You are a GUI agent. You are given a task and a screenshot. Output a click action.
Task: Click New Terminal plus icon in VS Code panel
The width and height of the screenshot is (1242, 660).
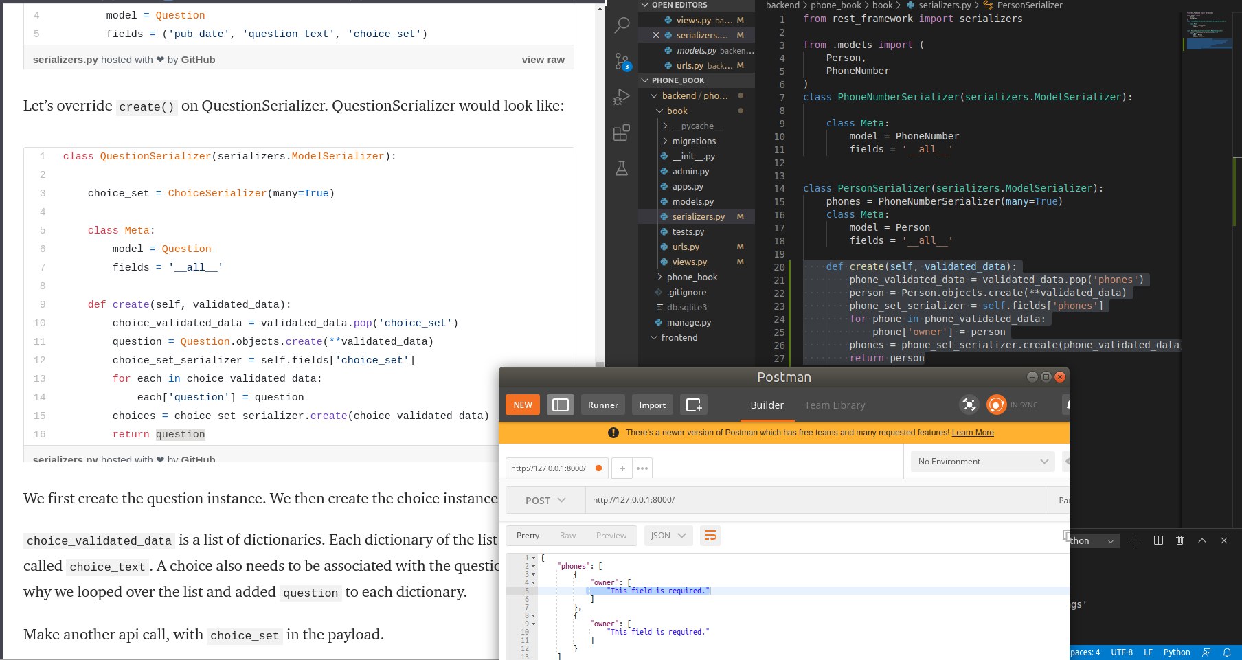(x=1136, y=540)
